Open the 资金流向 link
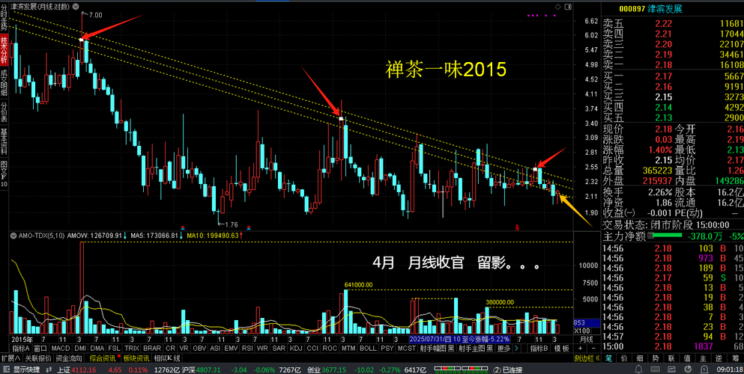744x374 pixels. (x=69, y=358)
